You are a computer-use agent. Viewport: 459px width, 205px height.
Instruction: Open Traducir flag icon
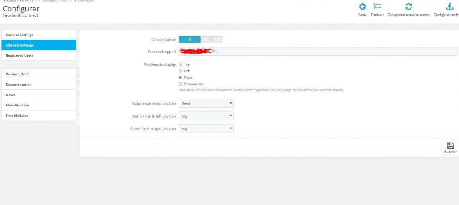[377, 7]
